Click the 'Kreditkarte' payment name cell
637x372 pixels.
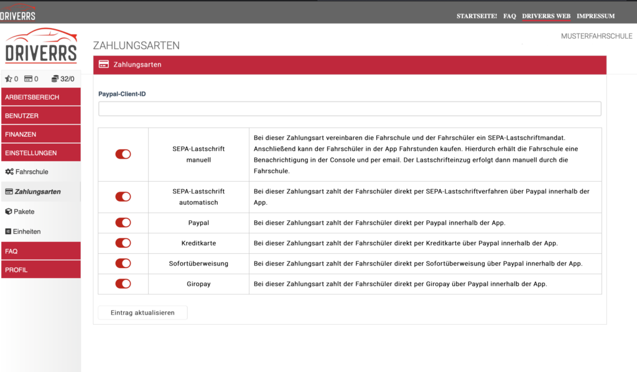pyautogui.click(x=198, y=243)
